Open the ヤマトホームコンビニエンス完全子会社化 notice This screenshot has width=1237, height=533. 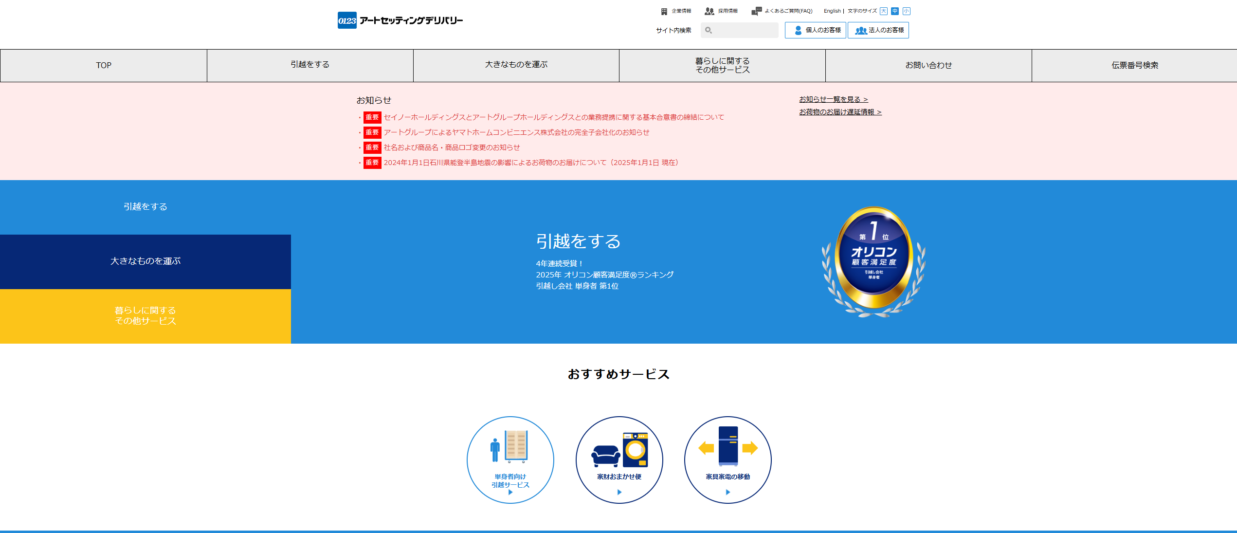(516, 132)
